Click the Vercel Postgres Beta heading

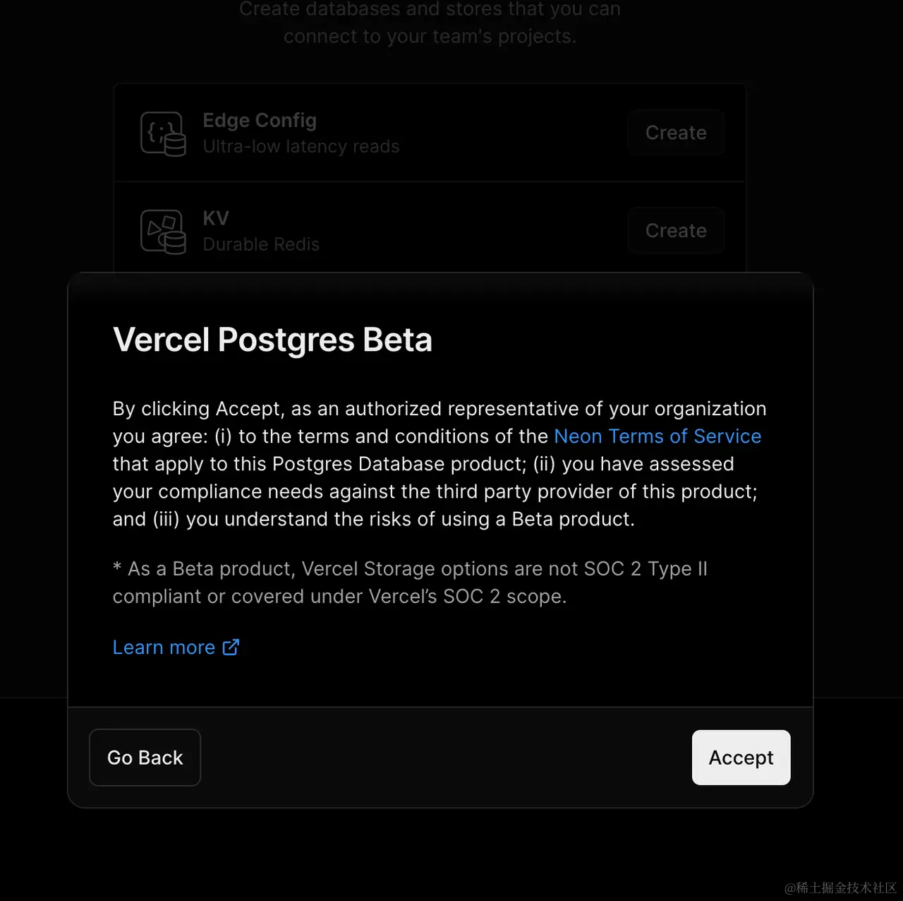tap(272, 340)
